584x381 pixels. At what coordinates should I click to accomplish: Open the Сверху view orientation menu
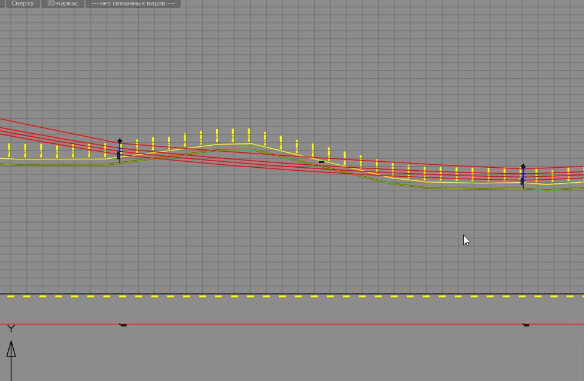point(23,4)
